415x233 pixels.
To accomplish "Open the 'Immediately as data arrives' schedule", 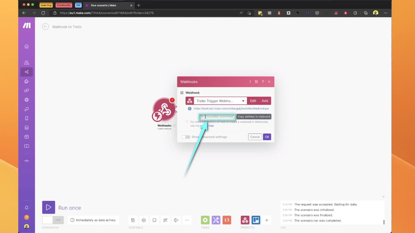I will 93,220.
